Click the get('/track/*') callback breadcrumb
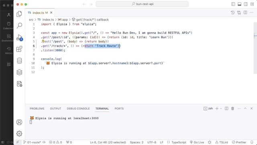Image resolution: width=257 pixels, height=145 pixels. (x=90, y=20)
